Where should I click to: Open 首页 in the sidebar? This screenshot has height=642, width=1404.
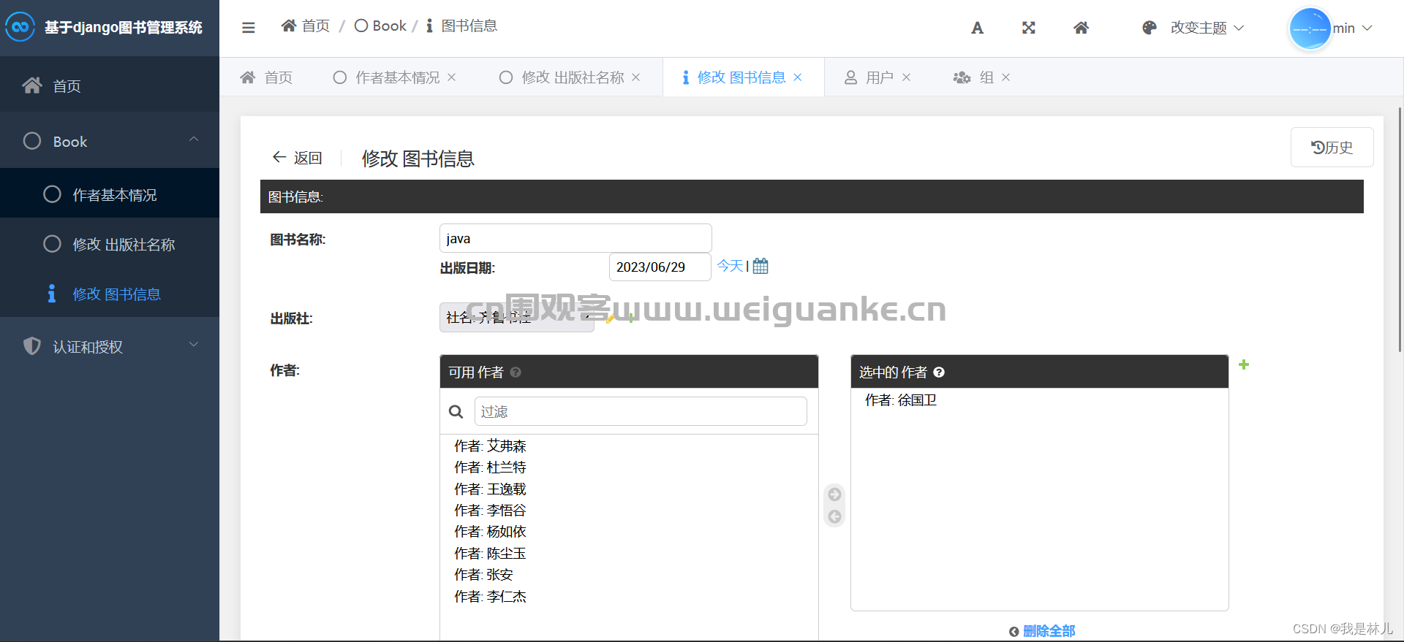click(x=110, y=85)
